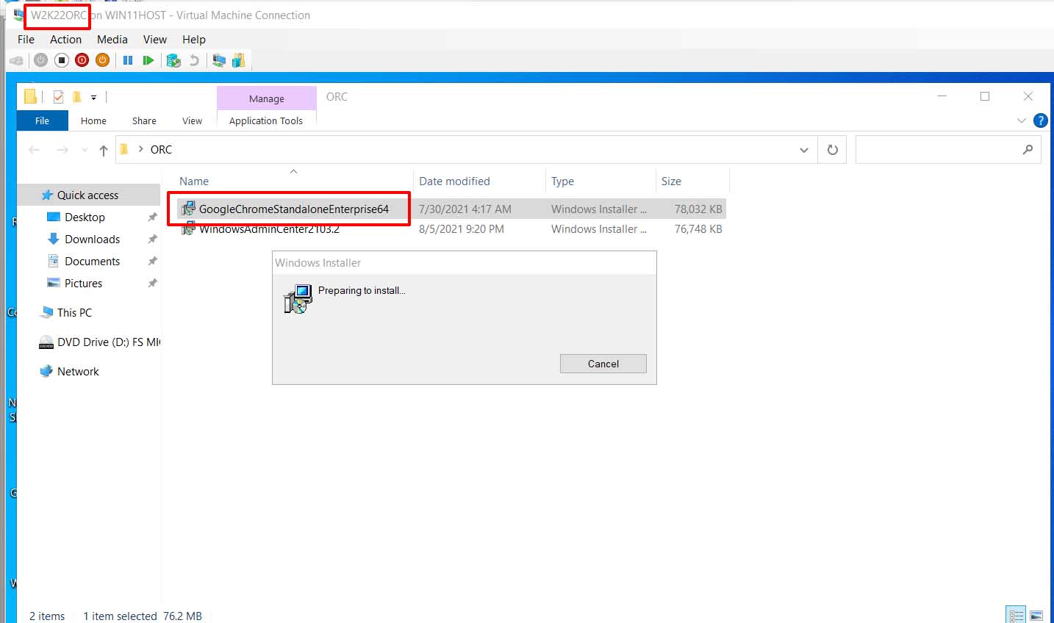
Task: Open the address bar history dropdown
Action: coord(804,150)
